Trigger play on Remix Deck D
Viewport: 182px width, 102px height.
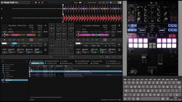(x=78, y=52)
